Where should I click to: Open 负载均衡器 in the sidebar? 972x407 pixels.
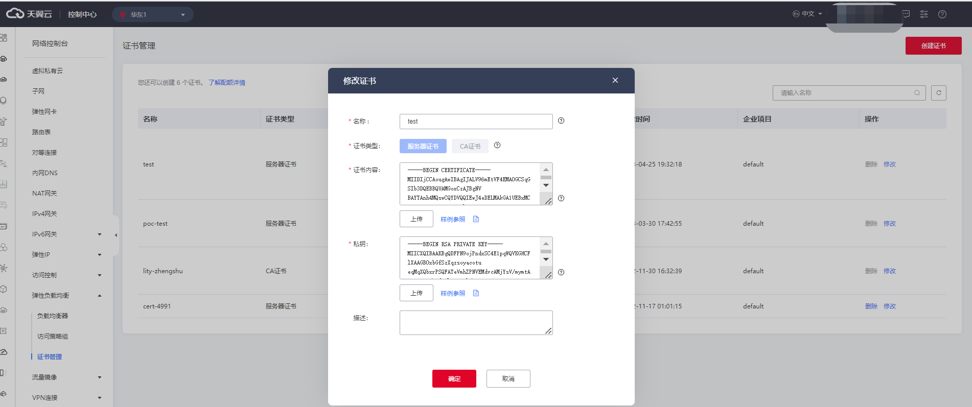click(x=53, y=316)
